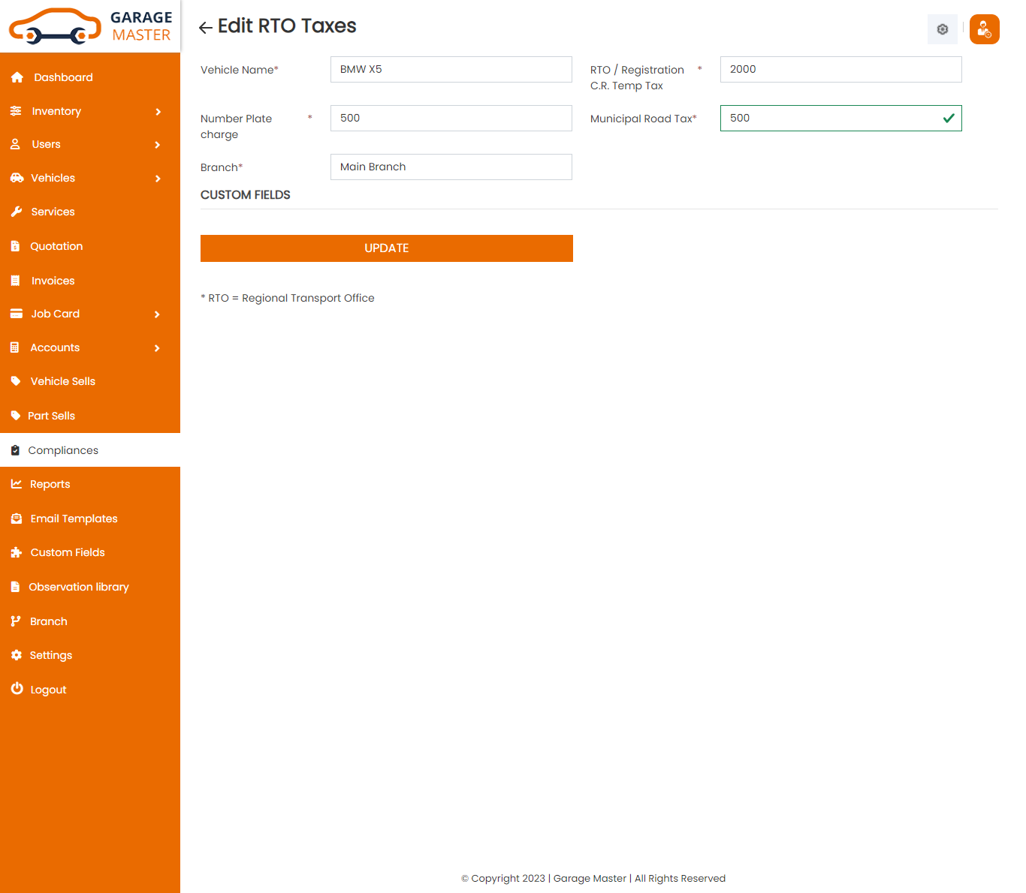
Task: Click the Services wrench icon
Action: [17, 212]
